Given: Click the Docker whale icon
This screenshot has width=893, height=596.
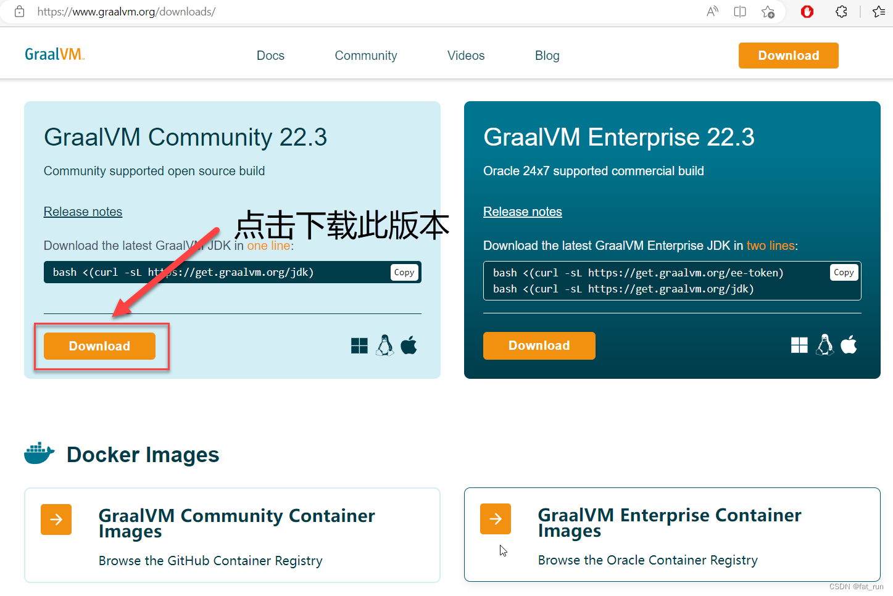Looking at the screenshot, I should click(39, 453).
